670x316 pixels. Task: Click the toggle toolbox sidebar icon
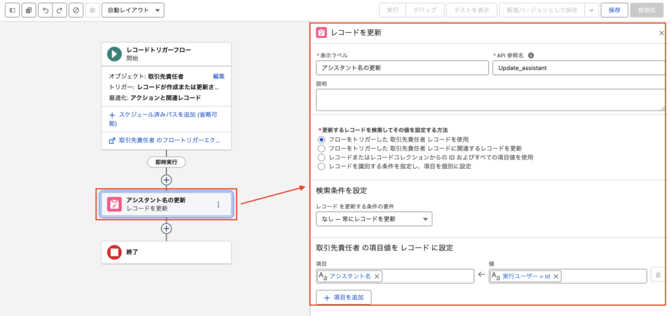pyautogui.click(x=12, y=10)
